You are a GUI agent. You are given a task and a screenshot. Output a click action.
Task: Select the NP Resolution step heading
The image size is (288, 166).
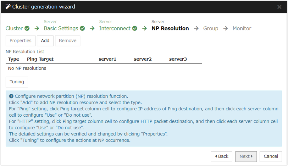click(170, 28)
